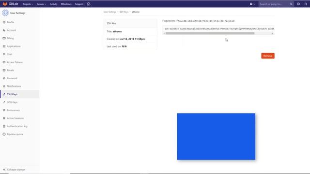Click the blue rectangle overlay
Viewport: 310px width, 174px height.
[x=216, y=136]
